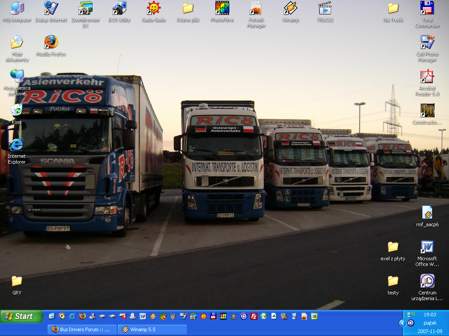The height and width of the screenshot is (336, 449).
Task: Switch to the Bus Drivers Forum taskbar window
Action: click(82, 329)
